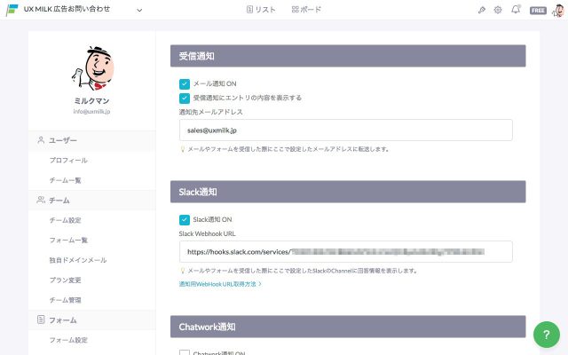The height and width of the screenshot is (355, 568).
Task: Open green help question mark button
Action: [x=546, y=335]
